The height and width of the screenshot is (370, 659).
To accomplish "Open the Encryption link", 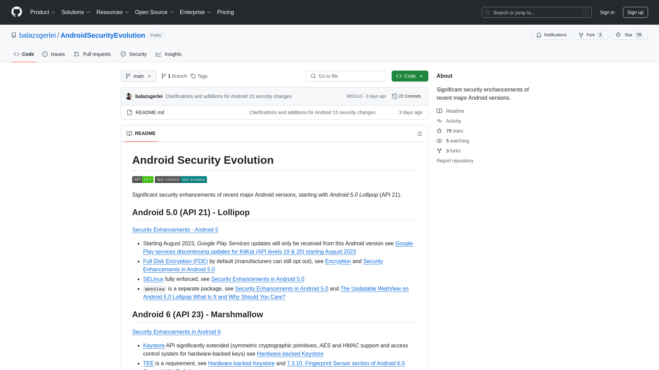I will pos(338,261).
